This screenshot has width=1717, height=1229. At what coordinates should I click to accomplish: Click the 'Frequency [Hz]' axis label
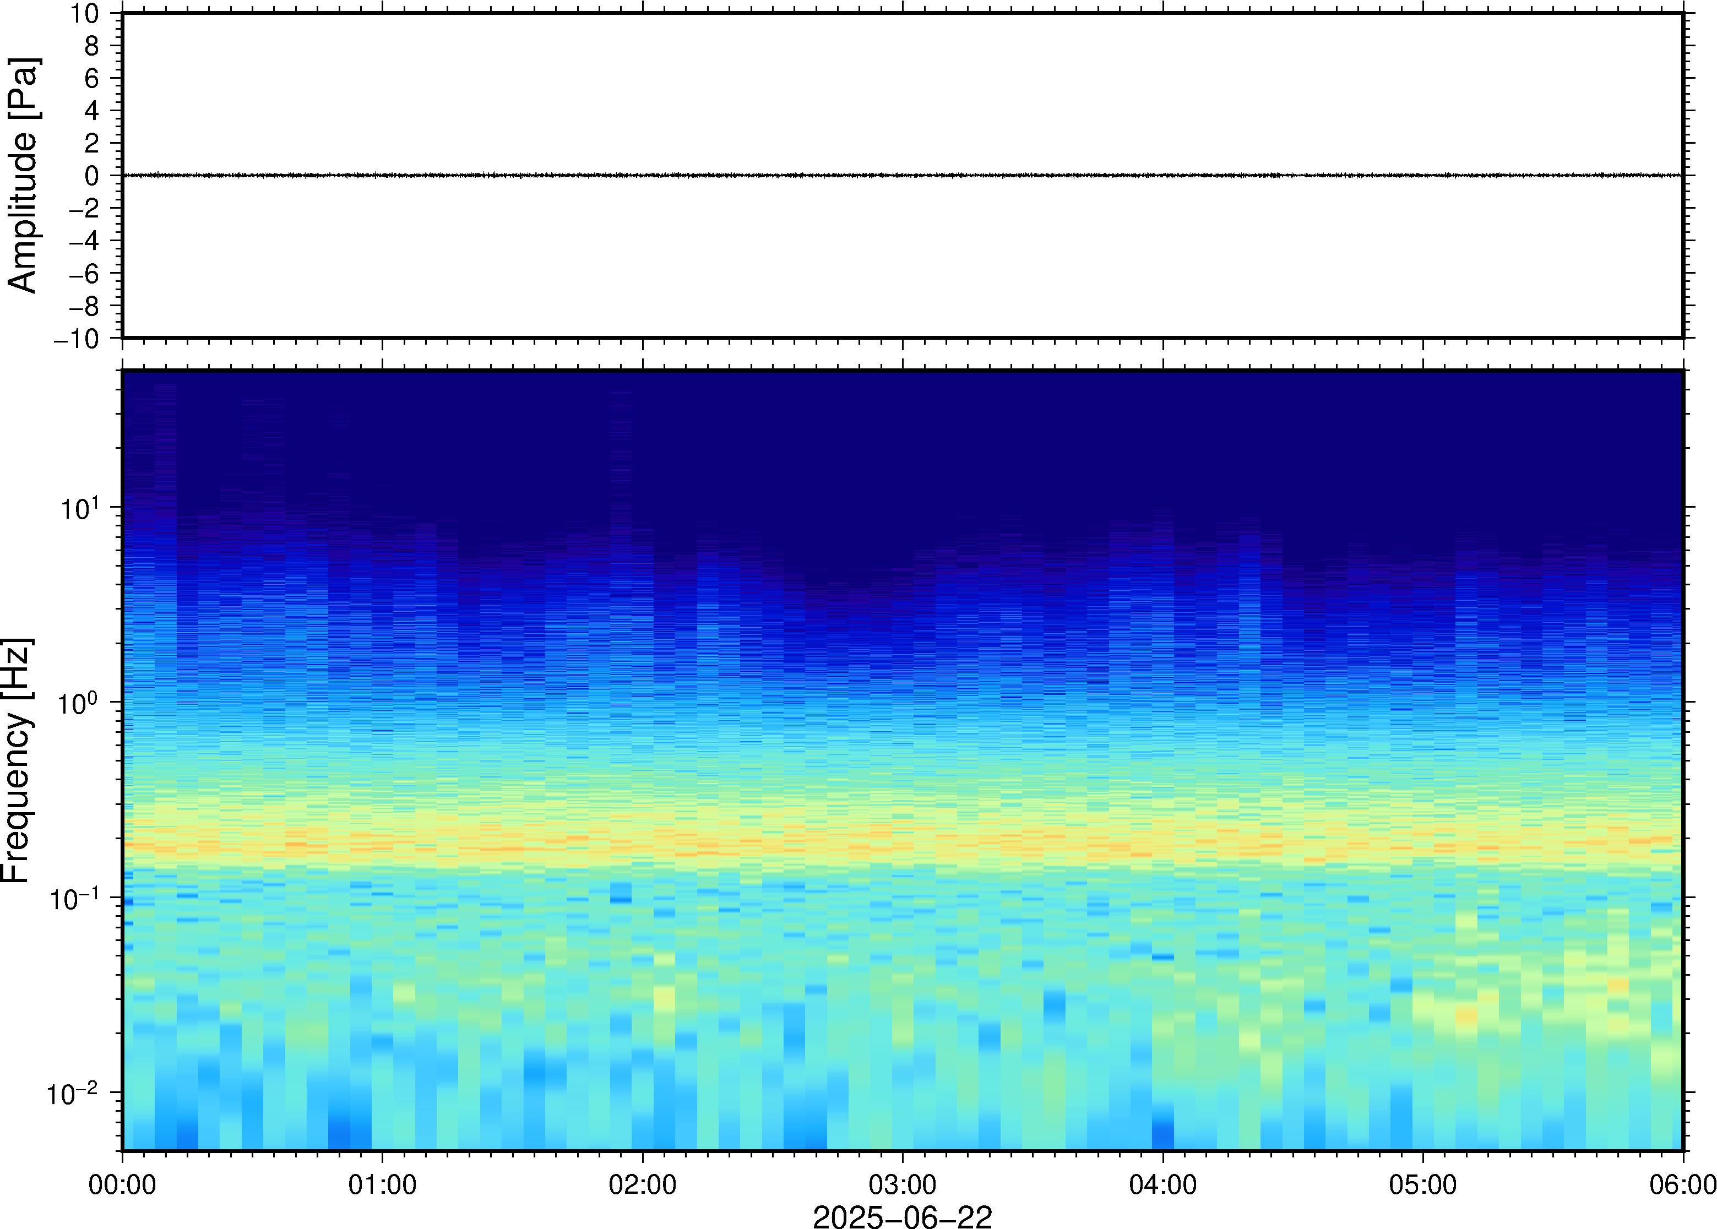(x=17, y=760)
